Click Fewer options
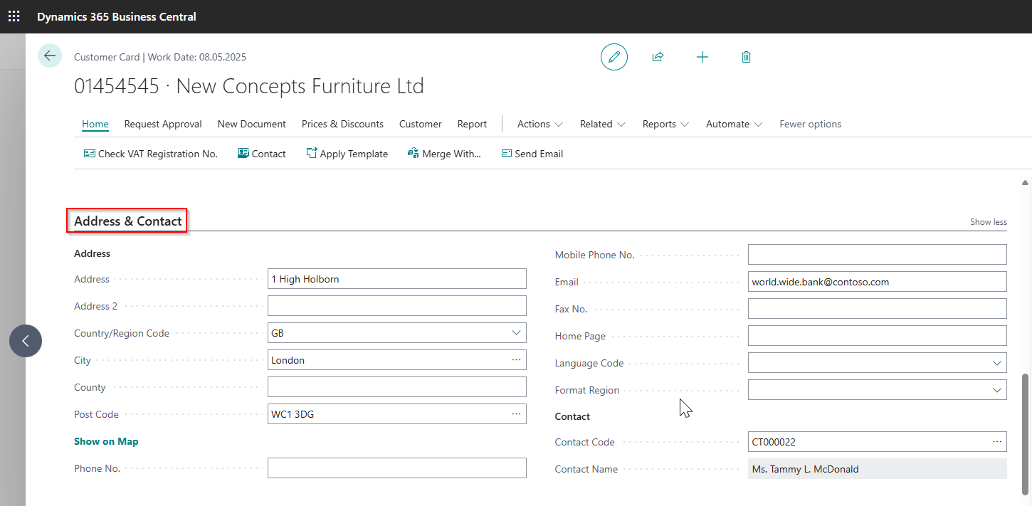The image size is (1032, 506). pos(811,124)
